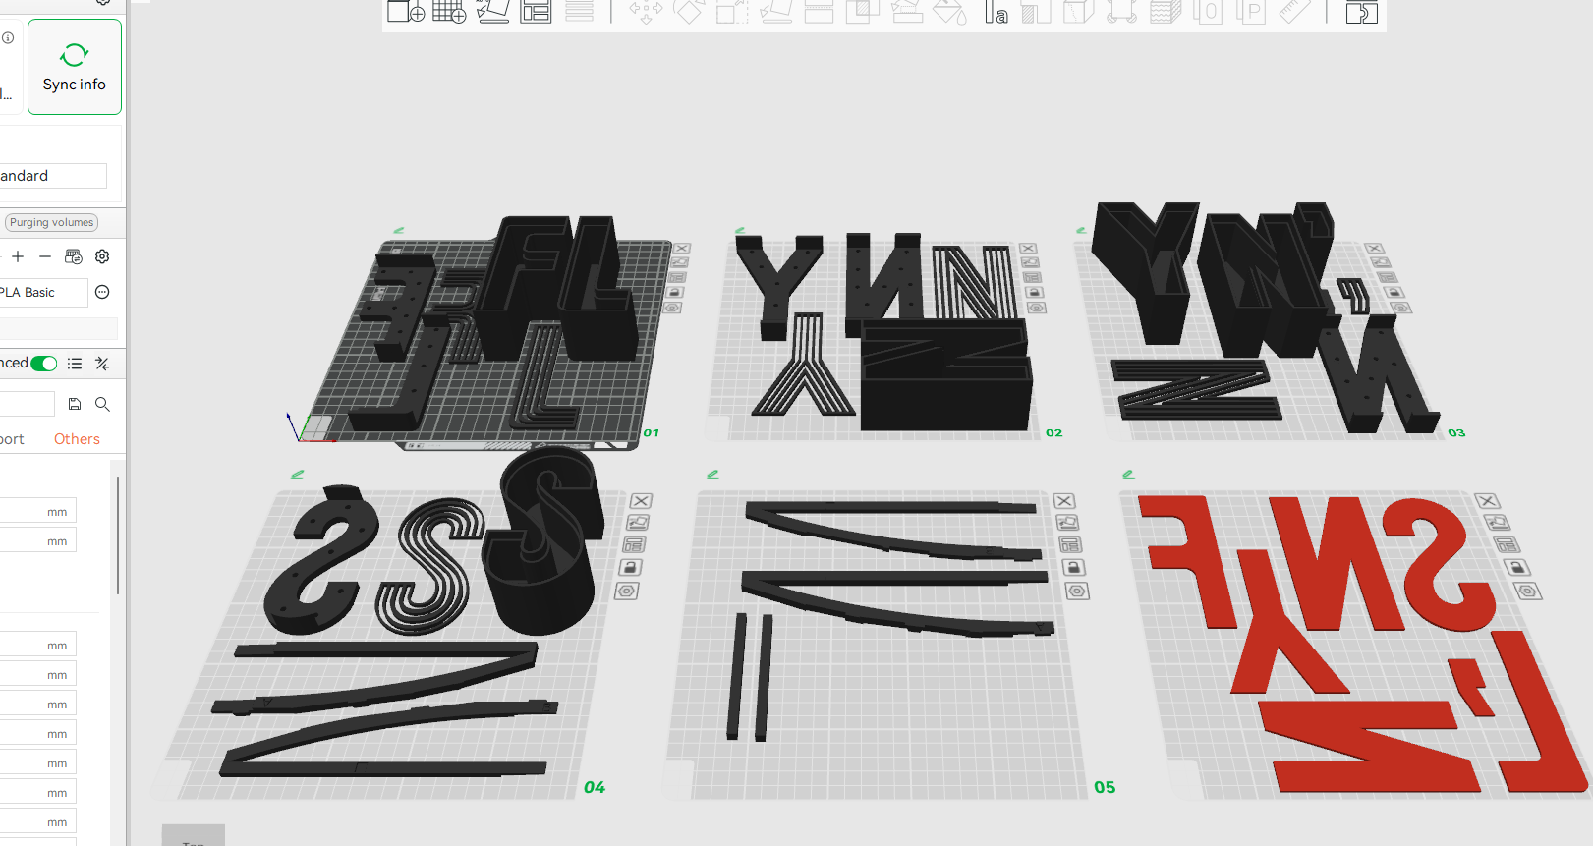The width and height of the screenshot is (1593, 846).
Task: Select the Scale tool in the toolbar
Action: [x=732, y=12]
